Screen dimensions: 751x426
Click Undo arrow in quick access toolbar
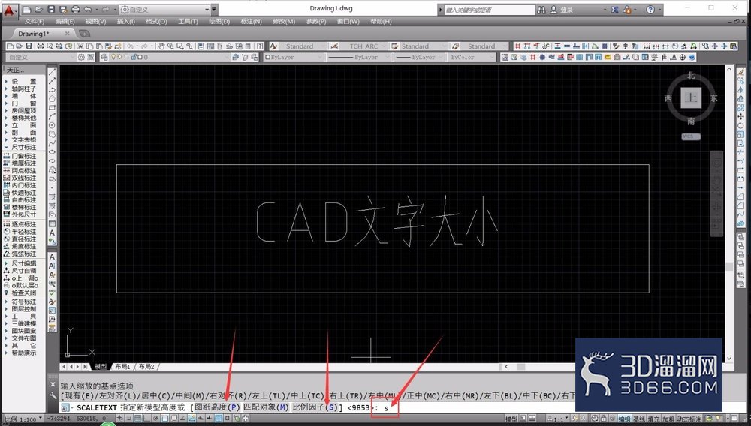pyautogui.click(x=88, y=10)
